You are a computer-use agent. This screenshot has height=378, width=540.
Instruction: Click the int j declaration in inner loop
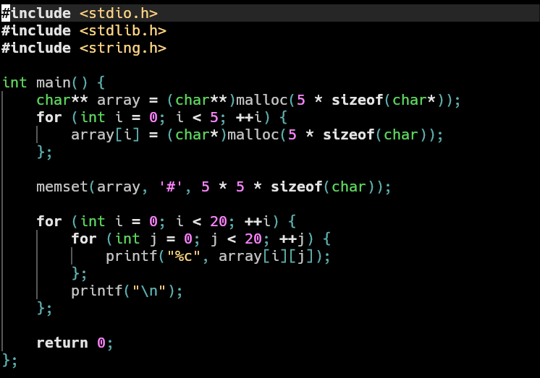(x=136, y=239)
